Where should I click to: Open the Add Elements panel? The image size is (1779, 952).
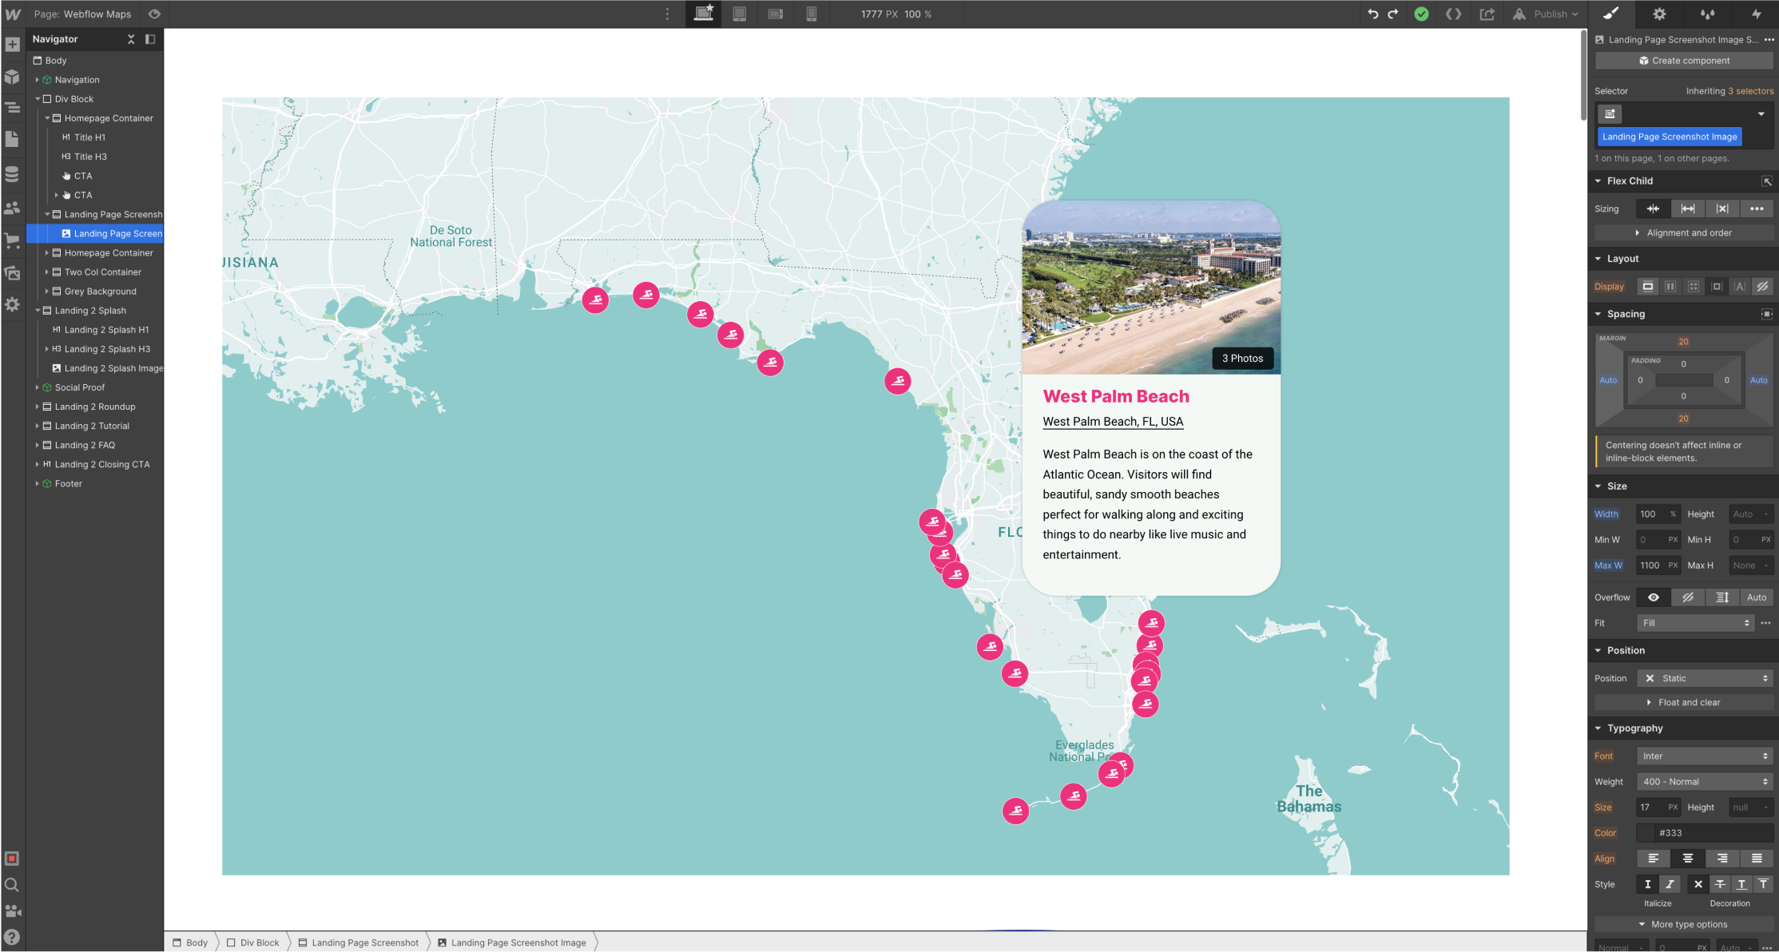coord(13,45)
